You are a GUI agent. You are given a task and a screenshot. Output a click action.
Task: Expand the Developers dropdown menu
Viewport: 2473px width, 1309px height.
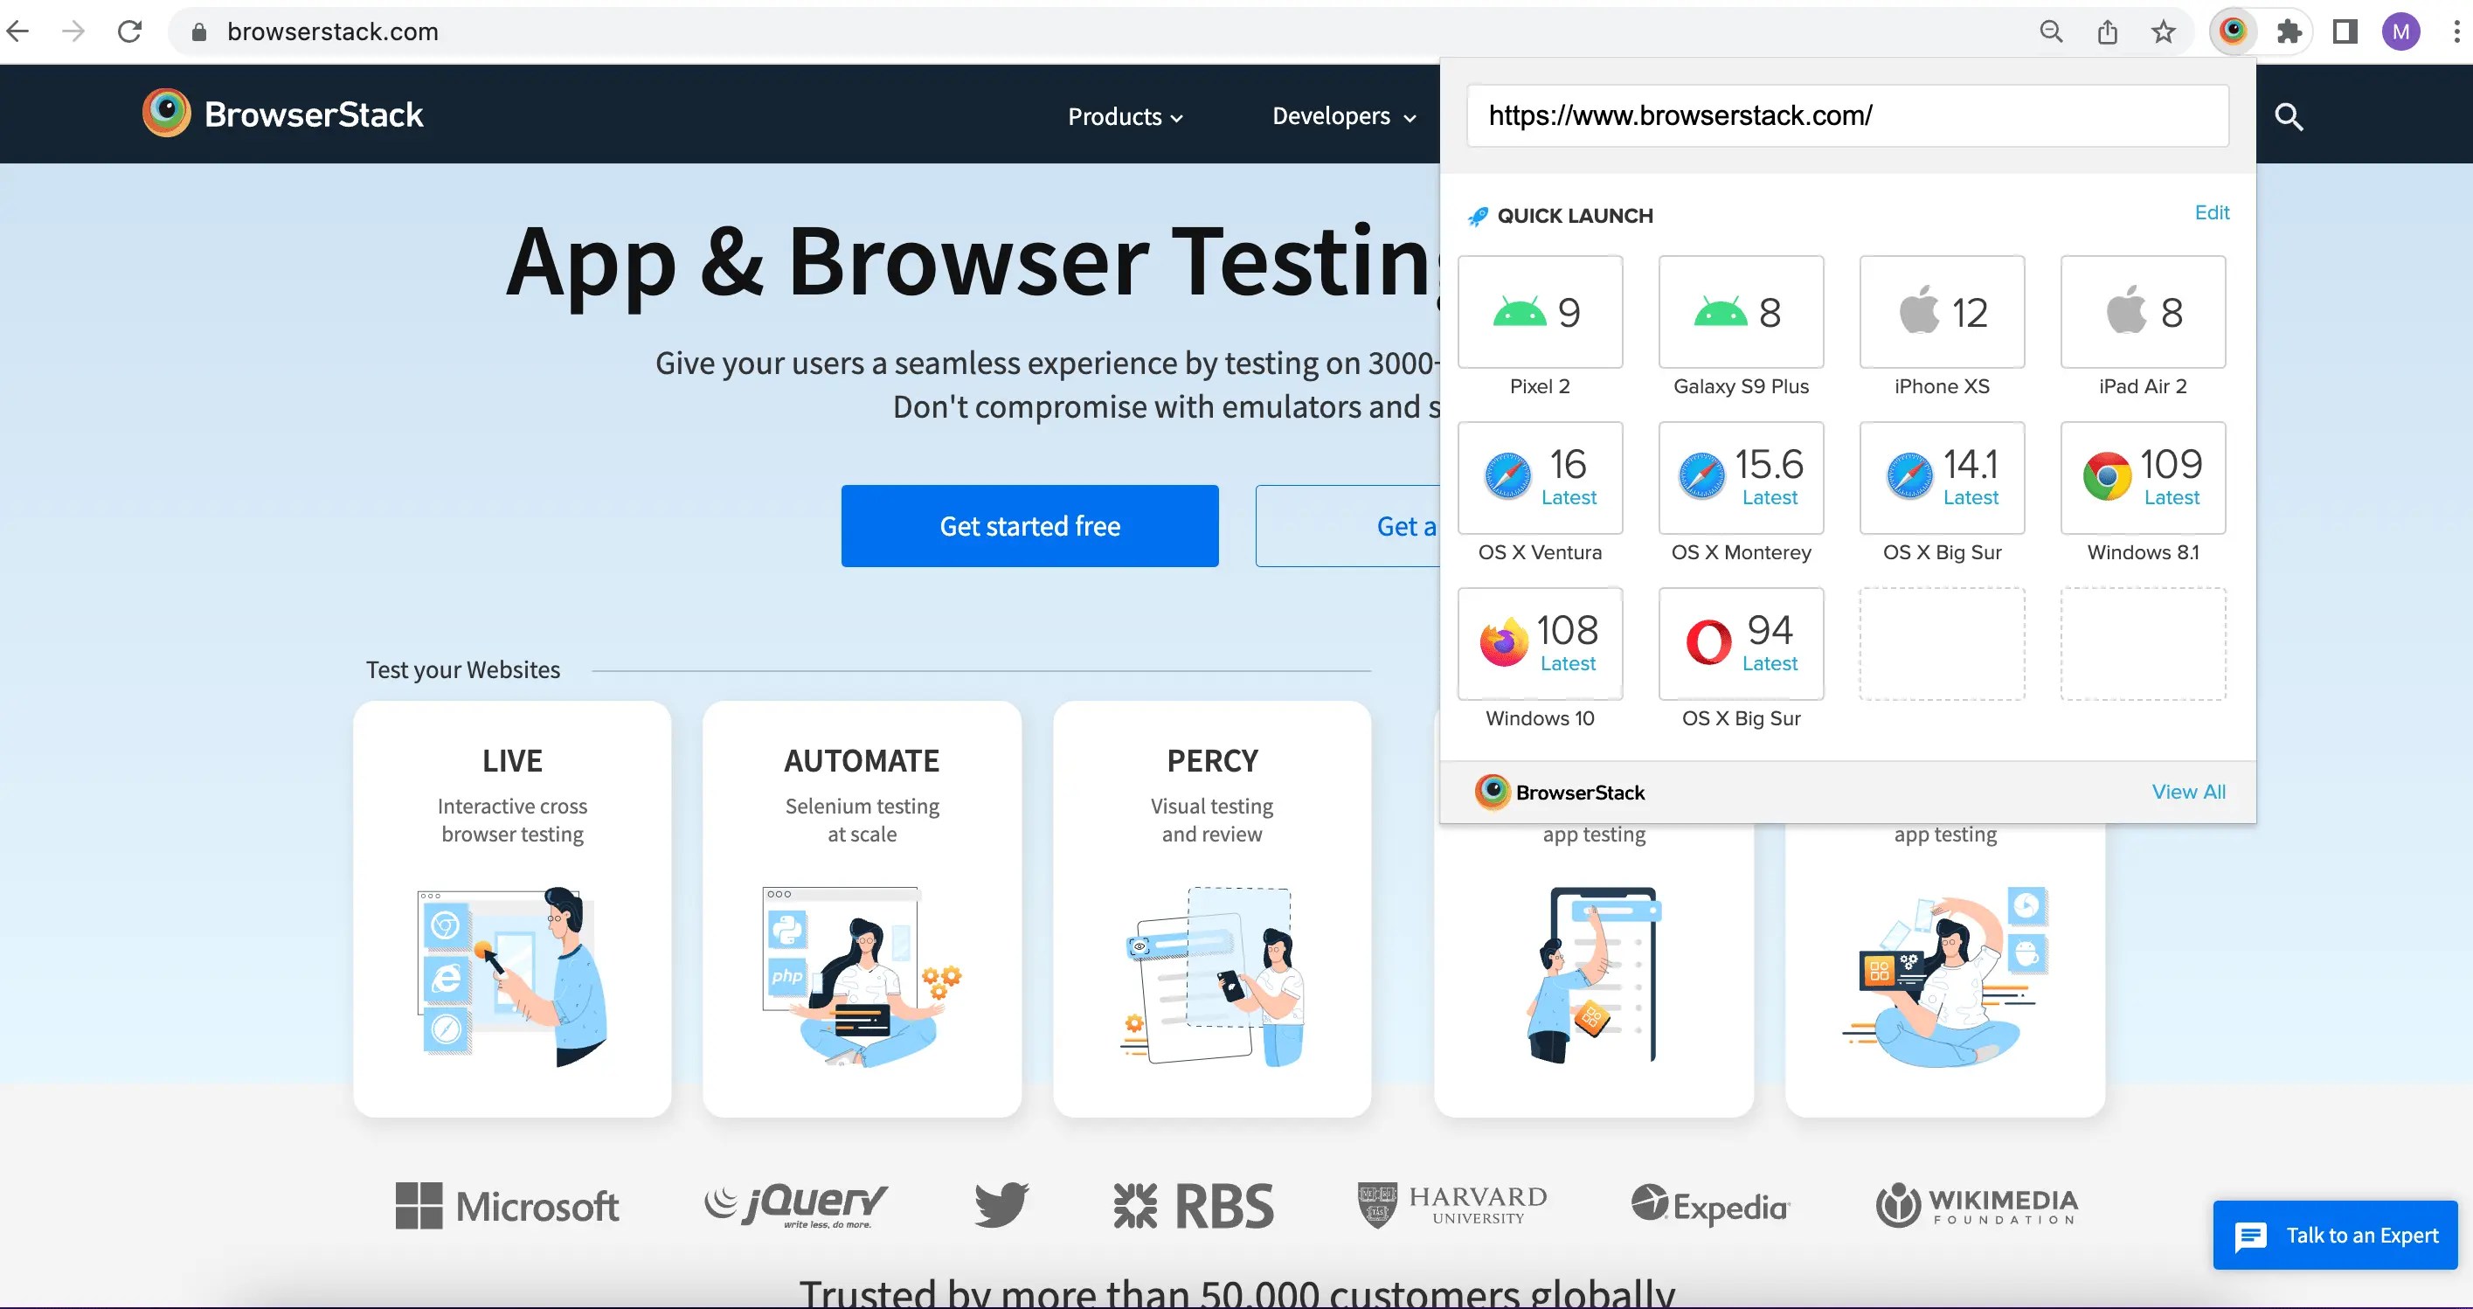point(1342,116)
